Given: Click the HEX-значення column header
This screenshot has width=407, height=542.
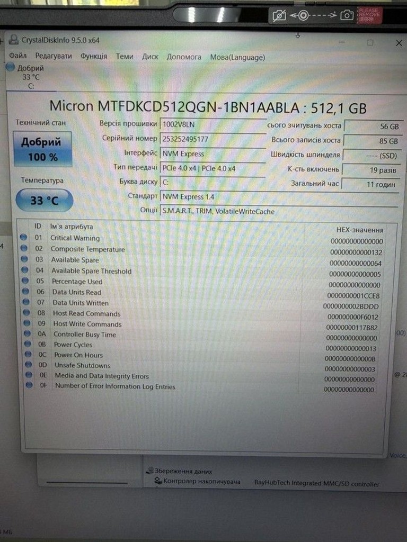Looking at the screenshot, I should (x=360, y=230).
